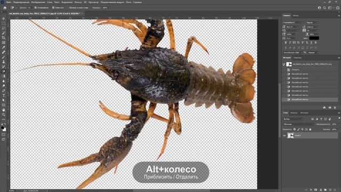Open blend mode dropdown Обычные

click(298, 124)
